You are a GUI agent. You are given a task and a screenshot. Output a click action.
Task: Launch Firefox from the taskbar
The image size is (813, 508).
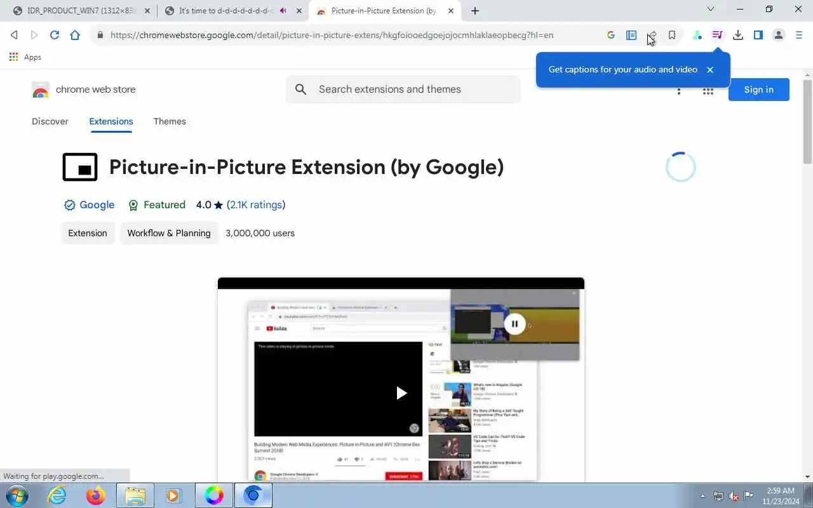96,495
